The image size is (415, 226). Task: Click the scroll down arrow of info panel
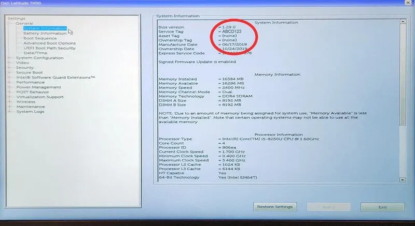point(403,180)
